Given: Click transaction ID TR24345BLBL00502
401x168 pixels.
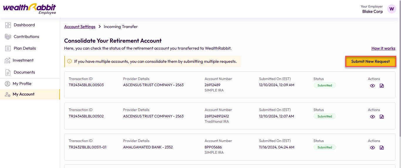Looking at the screenshot, I should (x=86, y=116).
